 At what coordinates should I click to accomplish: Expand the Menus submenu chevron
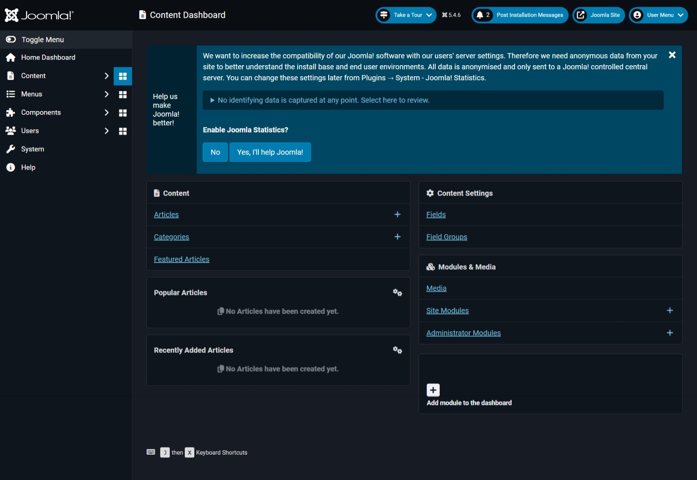tap(106, 94)
